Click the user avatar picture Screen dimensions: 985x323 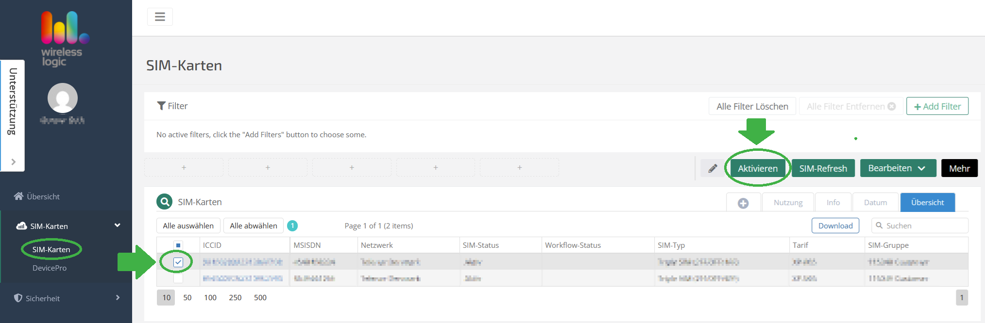coord(63,98)
